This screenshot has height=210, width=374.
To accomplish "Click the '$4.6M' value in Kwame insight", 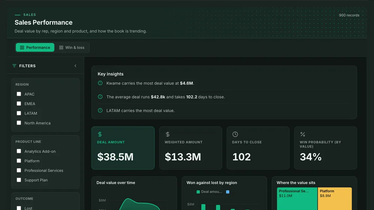I will 186,83.
